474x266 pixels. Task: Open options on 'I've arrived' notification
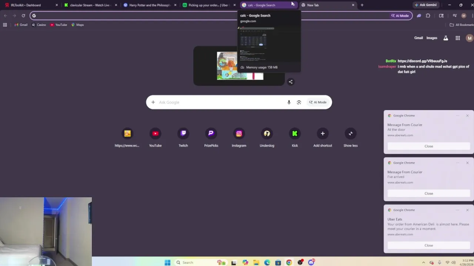458,163
